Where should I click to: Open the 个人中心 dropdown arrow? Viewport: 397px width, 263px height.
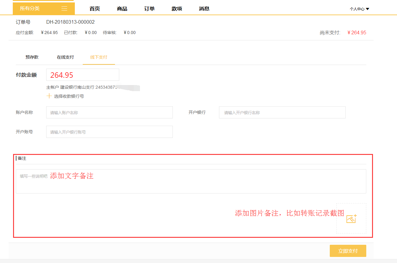click(367, 9)
